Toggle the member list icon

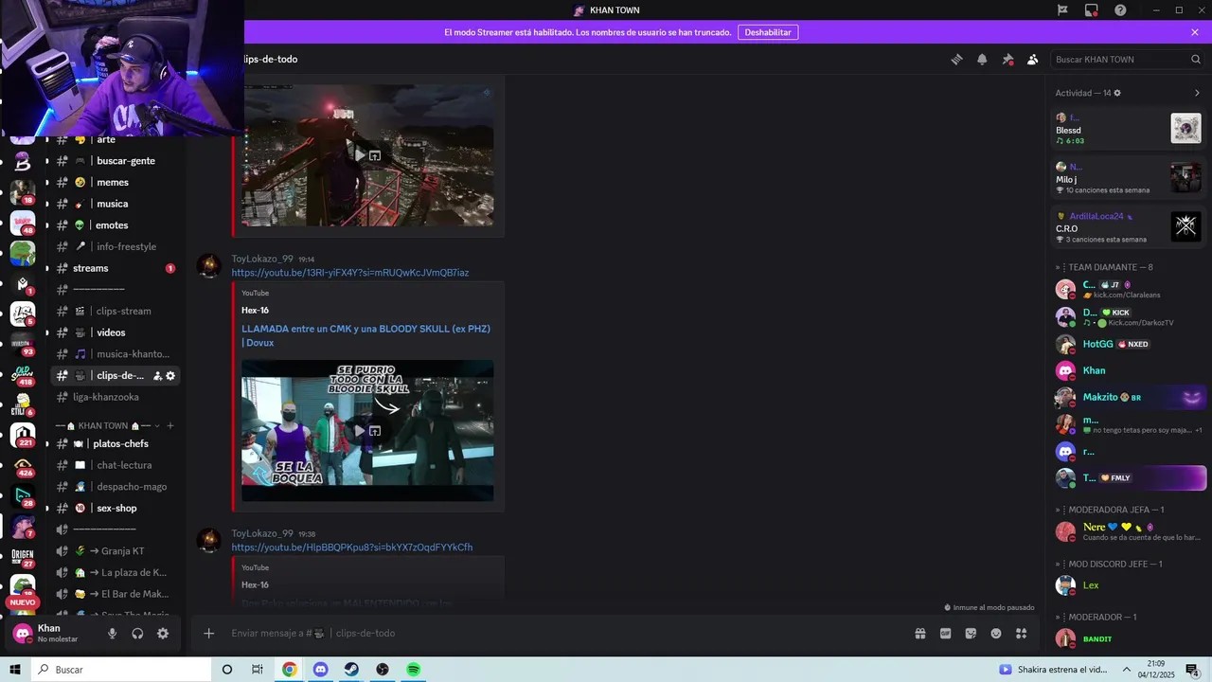tap(1032, 59)
